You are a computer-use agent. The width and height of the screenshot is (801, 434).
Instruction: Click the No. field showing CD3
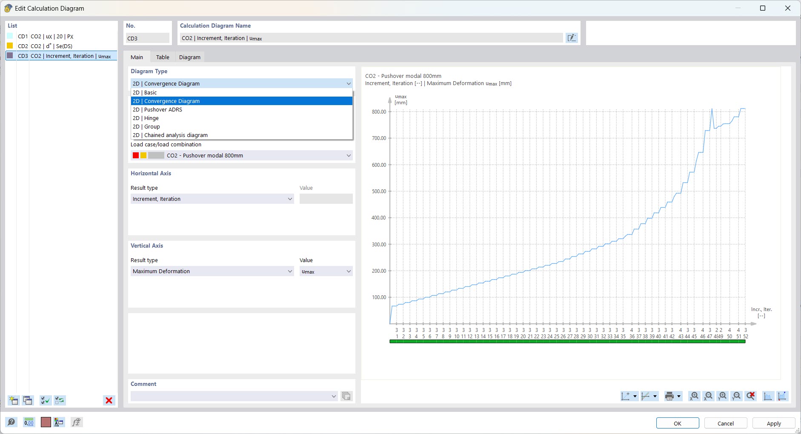[x=147, y=38]
